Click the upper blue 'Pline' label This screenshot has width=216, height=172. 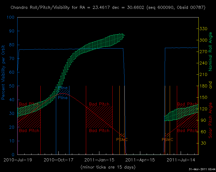coord(63,88)
